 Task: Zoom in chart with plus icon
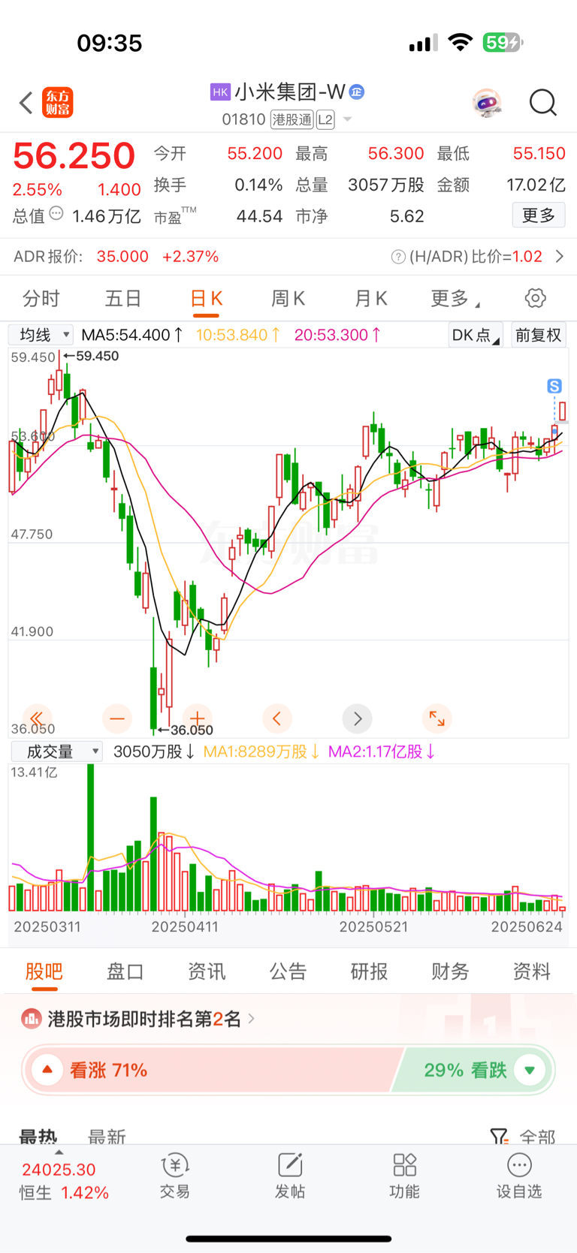pos(197,718)
